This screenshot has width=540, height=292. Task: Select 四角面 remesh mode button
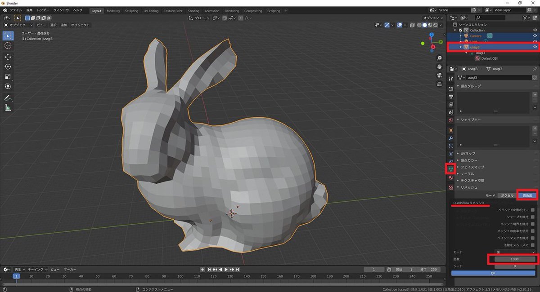(x=527, y=195)
